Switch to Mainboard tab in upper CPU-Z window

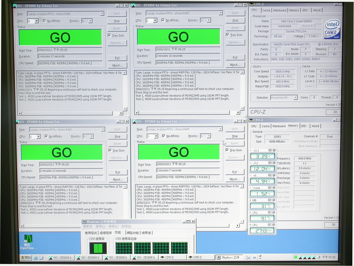(280, 10)
